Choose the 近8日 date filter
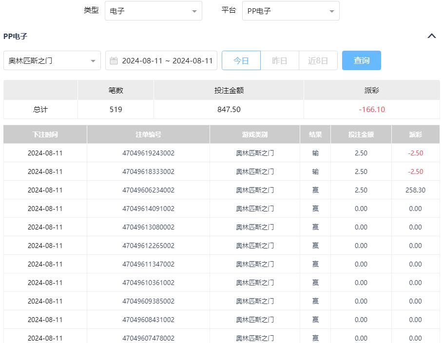 [318, 61]
